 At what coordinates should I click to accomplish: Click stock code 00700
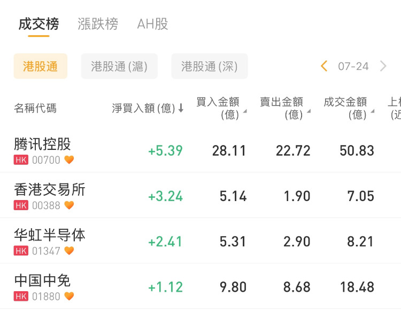click(x=46, y=160)
